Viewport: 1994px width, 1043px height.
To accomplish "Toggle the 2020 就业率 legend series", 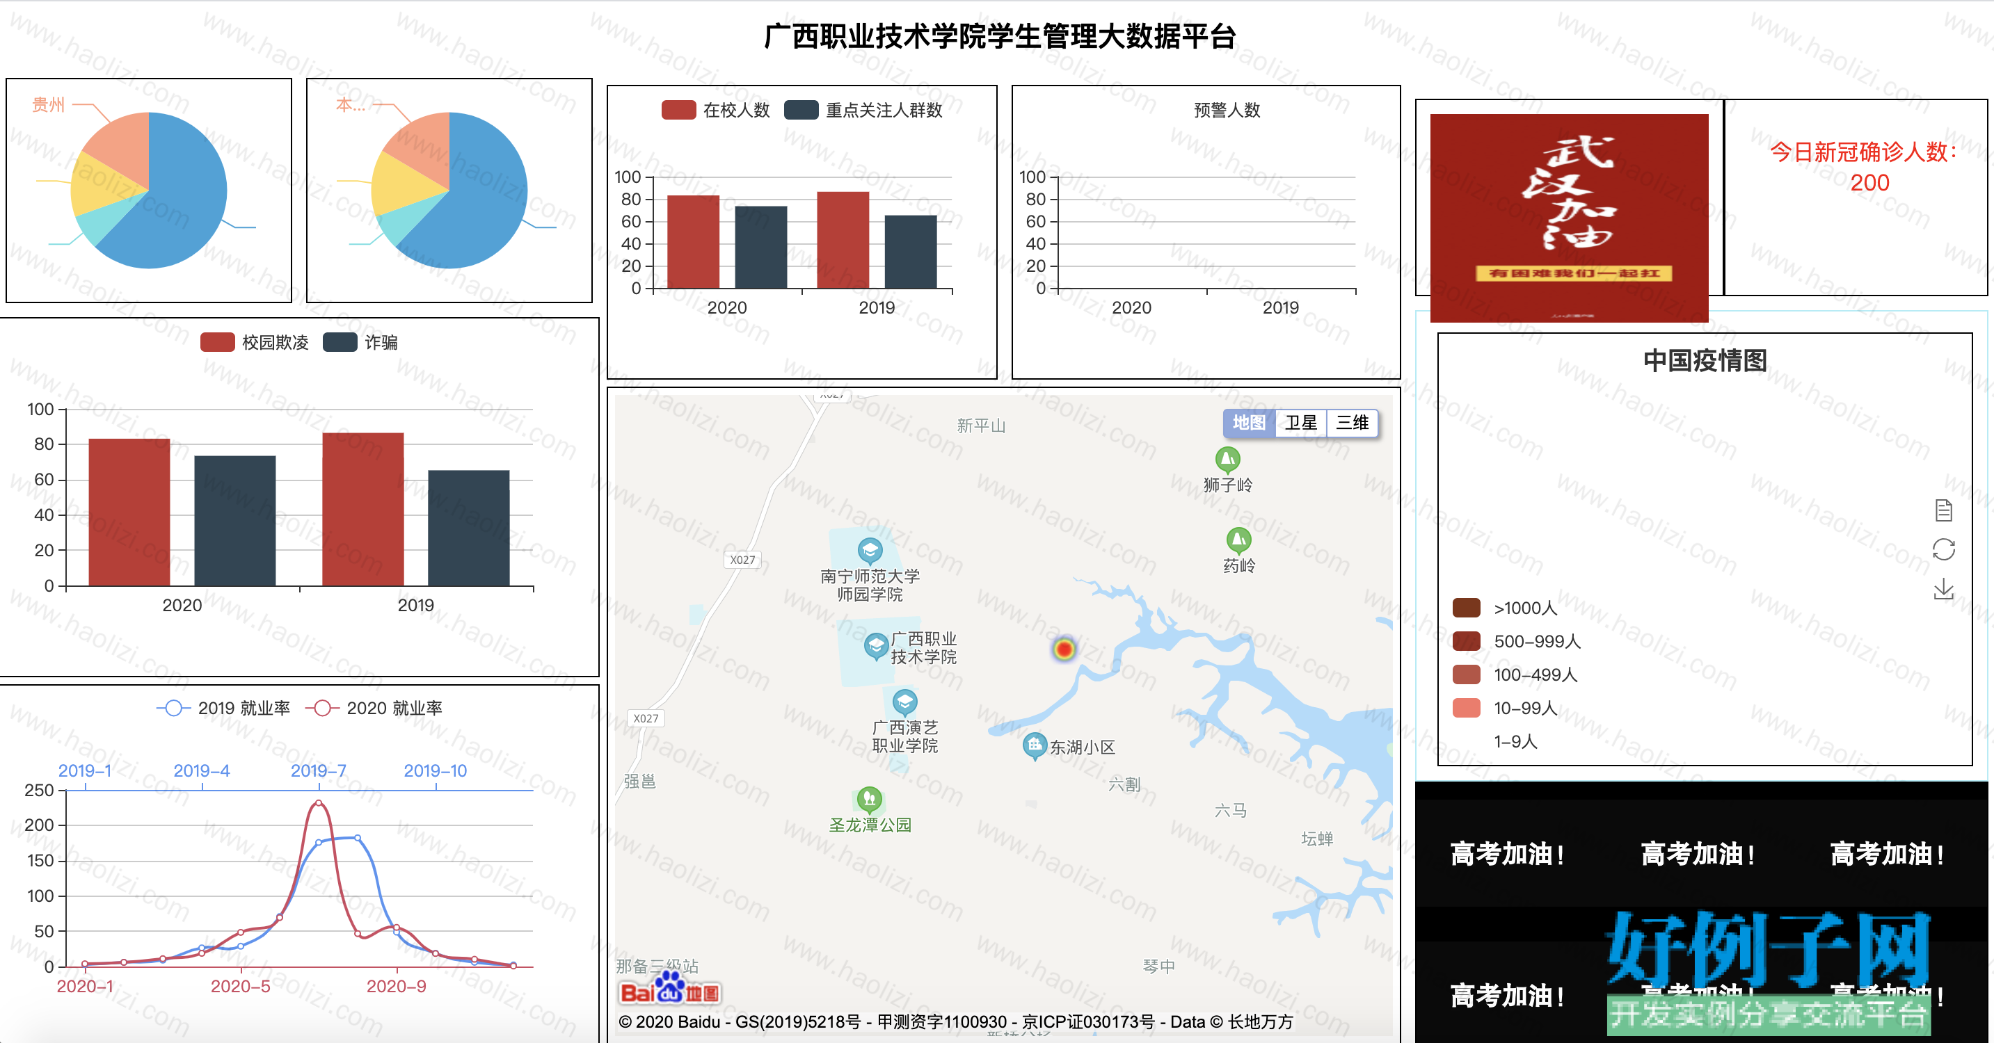I will click(x=374, y=708).
